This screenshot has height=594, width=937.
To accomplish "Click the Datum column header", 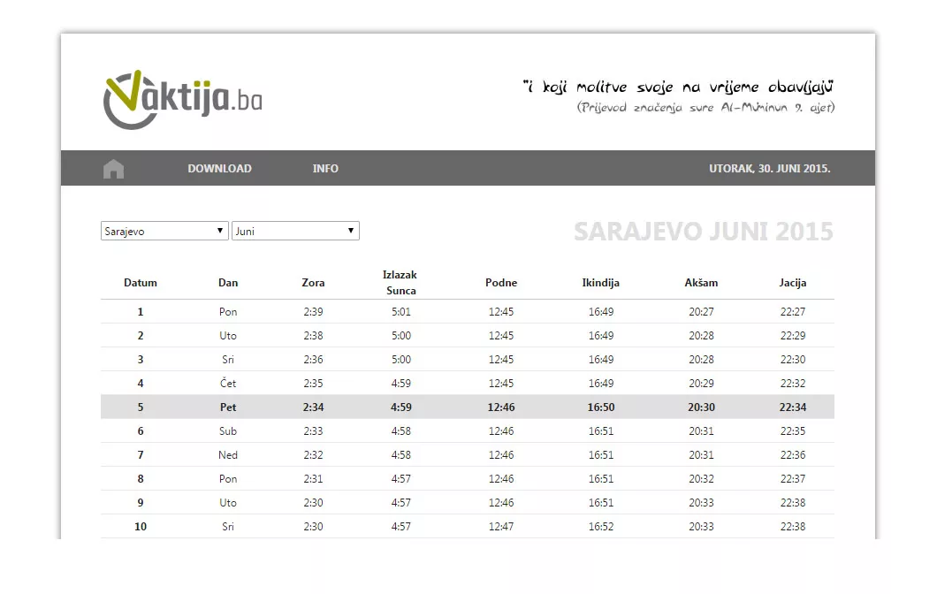I will click(140, 284).
